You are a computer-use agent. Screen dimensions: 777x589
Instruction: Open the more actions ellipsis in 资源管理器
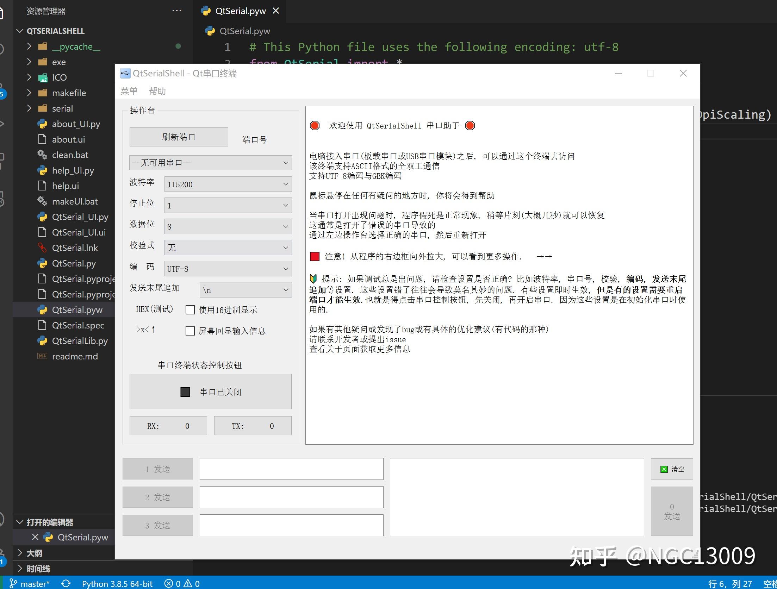click(x=176, y=11)
